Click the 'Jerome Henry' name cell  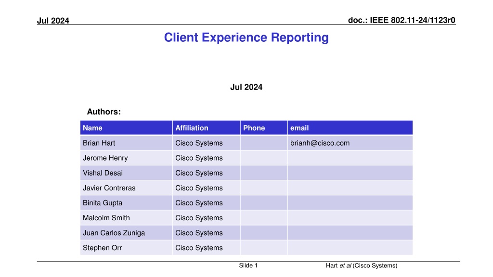105,158
